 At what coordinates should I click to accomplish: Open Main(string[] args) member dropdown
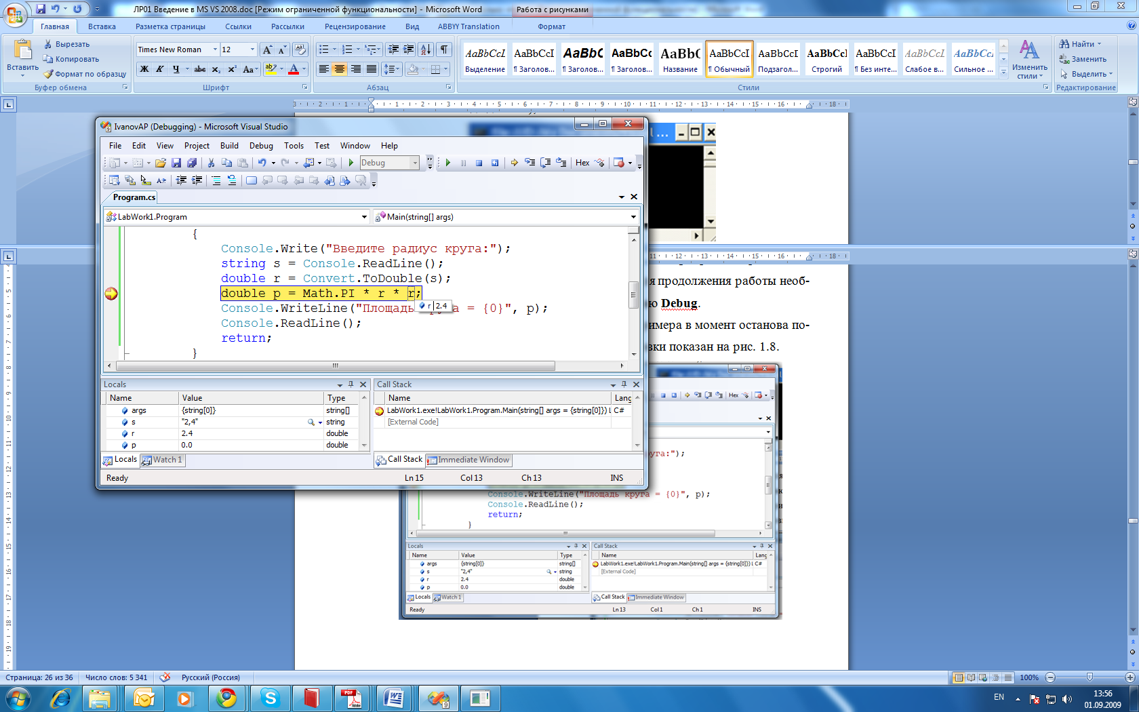(x=633, y=217)
